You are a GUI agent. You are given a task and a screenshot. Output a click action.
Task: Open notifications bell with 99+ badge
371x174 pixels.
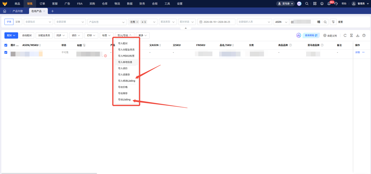point(329,3)
